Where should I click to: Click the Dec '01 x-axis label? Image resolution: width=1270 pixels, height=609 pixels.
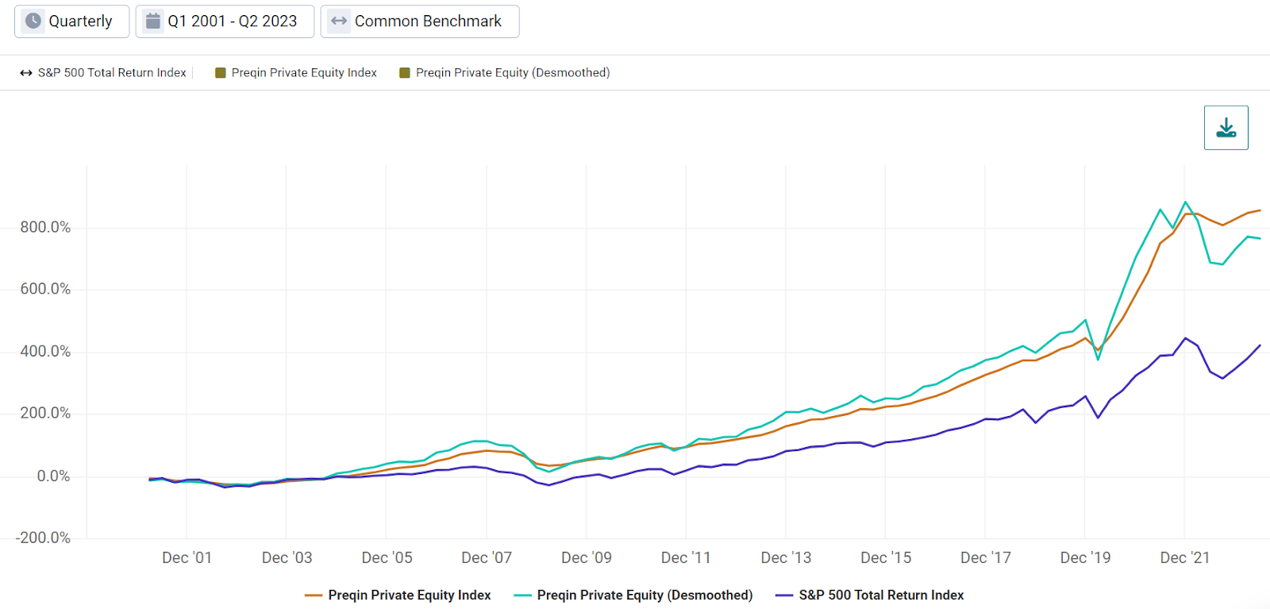pyautogui.click(x=187, y=557)
